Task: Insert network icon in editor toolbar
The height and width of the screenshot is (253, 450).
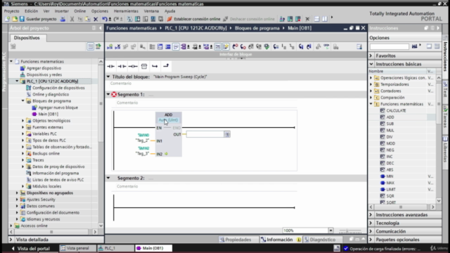Action: pyautogui.click(x=110, y=46)
